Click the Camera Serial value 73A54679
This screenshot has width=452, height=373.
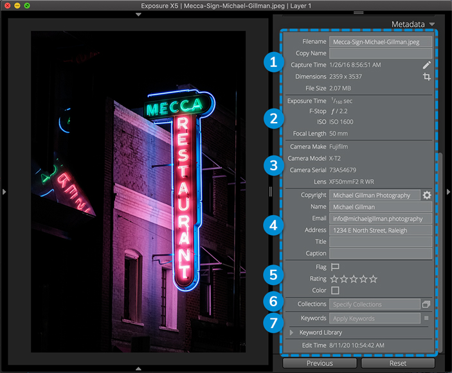(343, 170)
